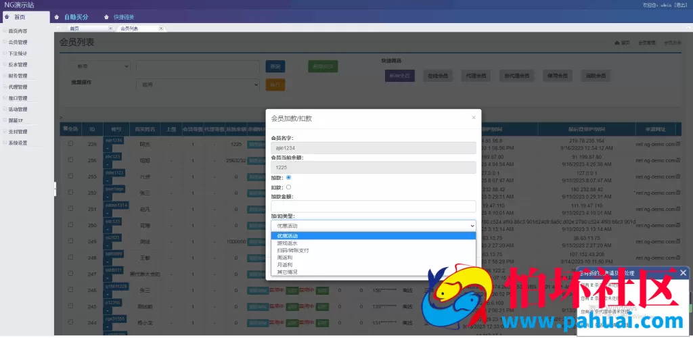Image resolution: width=693 pixels, height=338 pixels.
Task: Click the small button under account ddm1123
Action: coord(108,181)
